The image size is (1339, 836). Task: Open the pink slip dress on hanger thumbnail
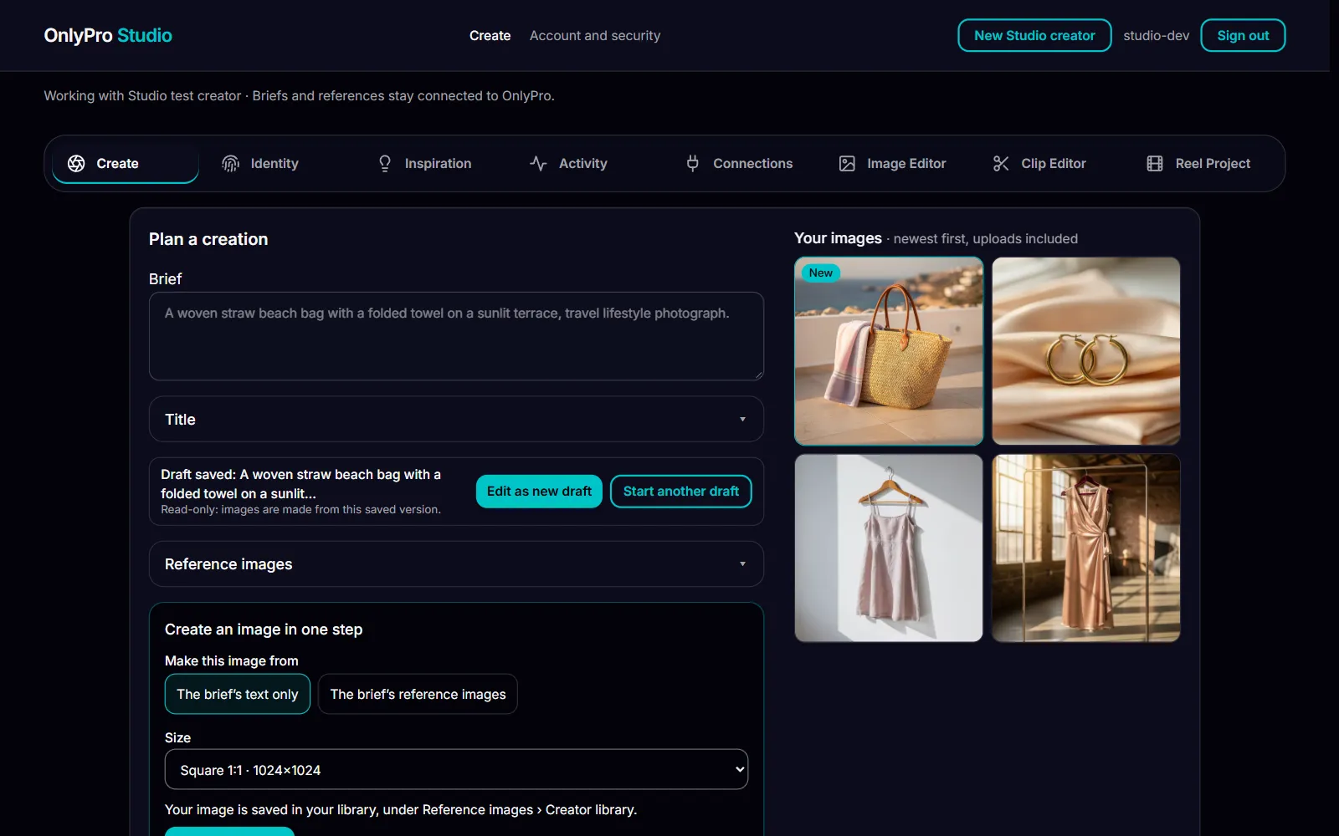coord(889,548)
